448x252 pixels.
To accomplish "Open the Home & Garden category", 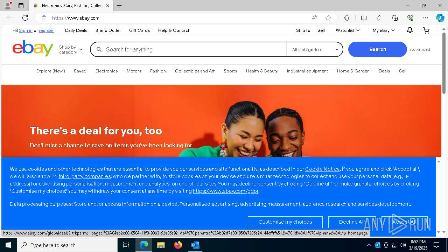I will [x=353, y=71].
